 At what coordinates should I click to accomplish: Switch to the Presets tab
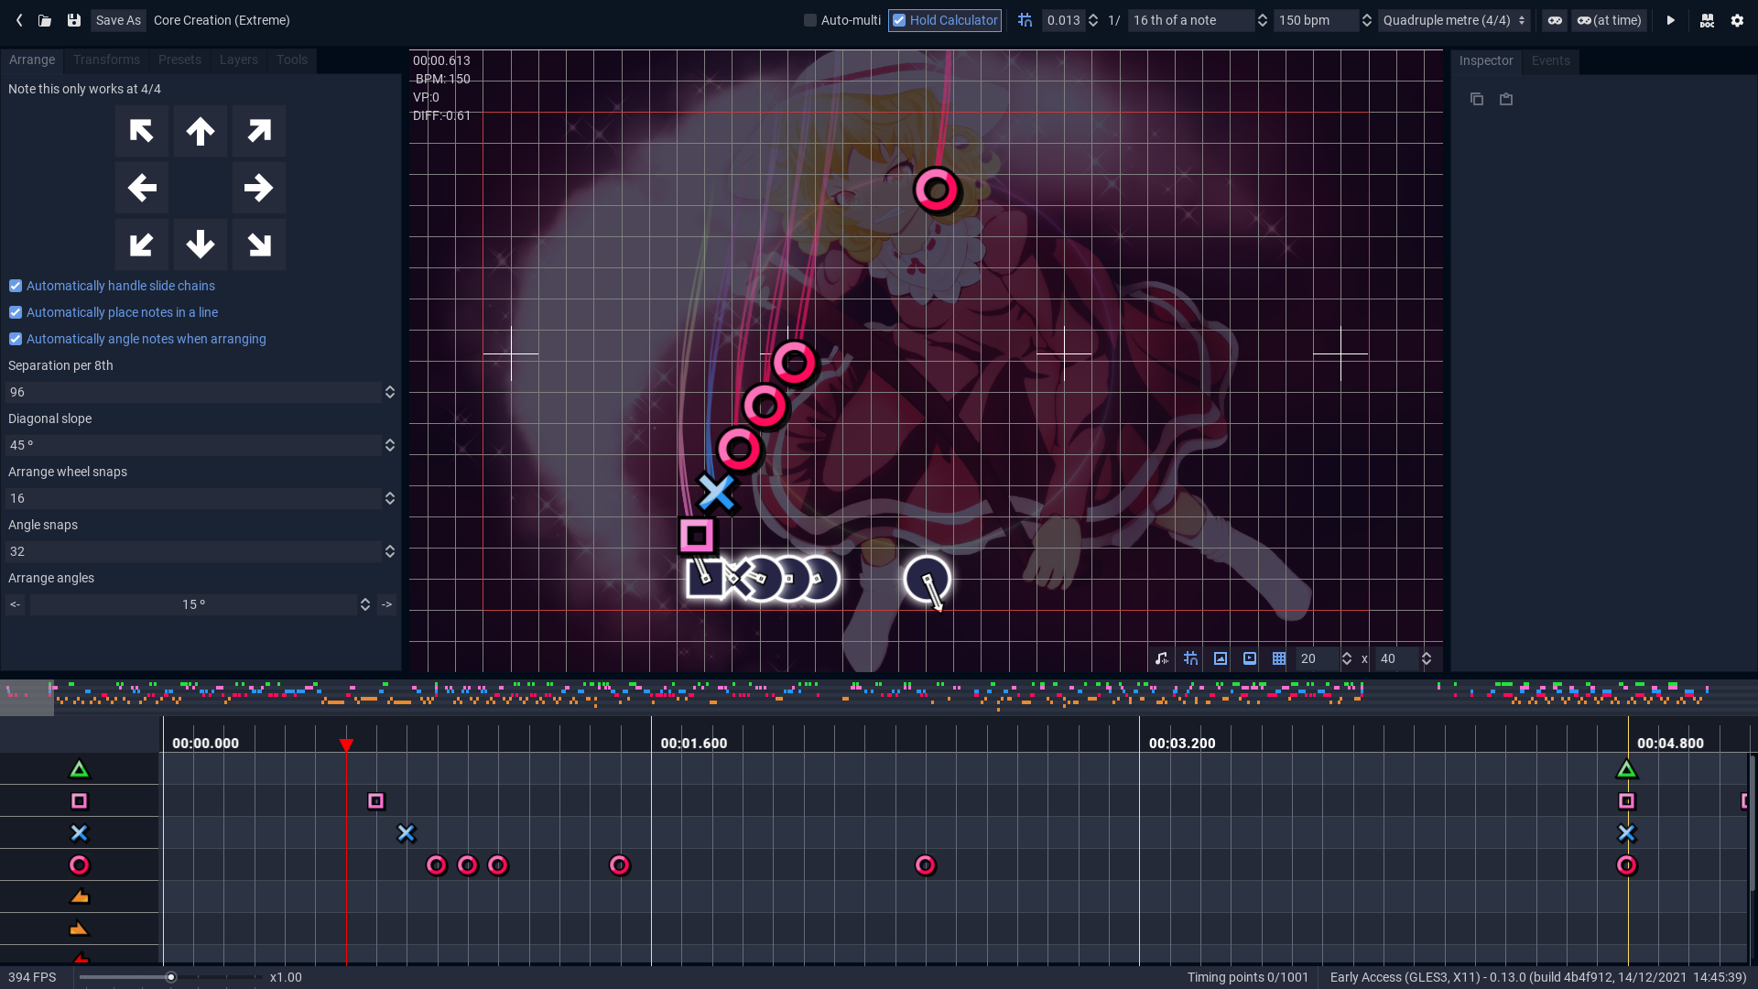coord(179,60)
